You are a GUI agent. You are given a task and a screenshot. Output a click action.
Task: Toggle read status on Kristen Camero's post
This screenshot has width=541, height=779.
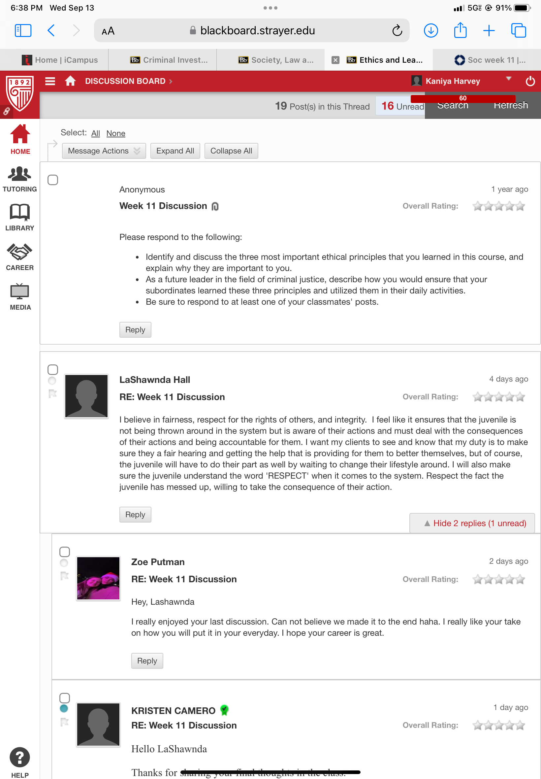click(64, 708)
